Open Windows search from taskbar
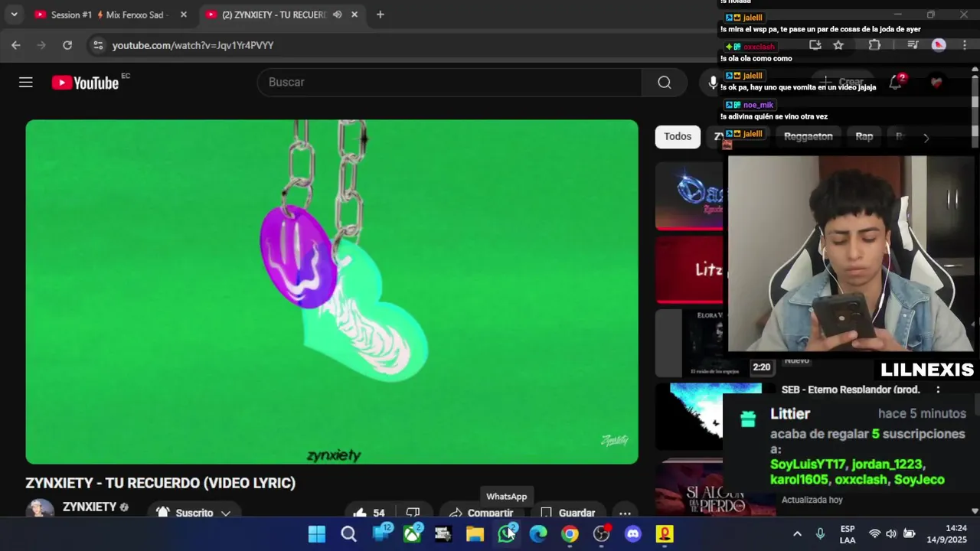980x551 pixels. (348, 533)
